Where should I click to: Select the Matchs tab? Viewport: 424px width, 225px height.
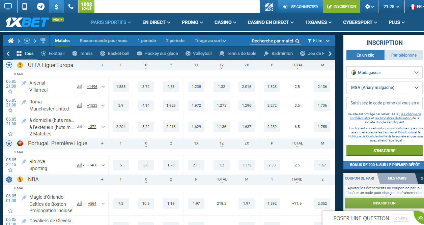tap(62, 41)
